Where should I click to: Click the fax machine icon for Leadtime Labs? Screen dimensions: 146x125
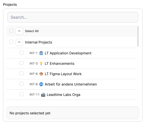pyautogui.click(x=43, y=95)
